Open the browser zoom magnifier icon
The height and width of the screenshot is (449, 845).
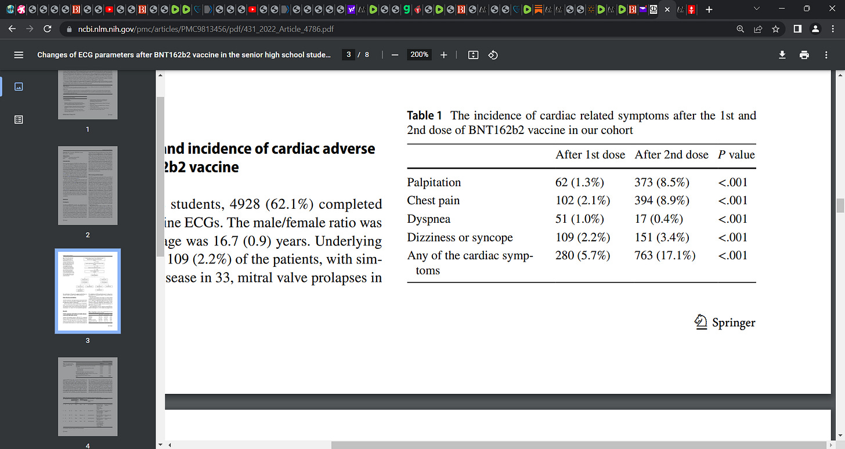740,29
